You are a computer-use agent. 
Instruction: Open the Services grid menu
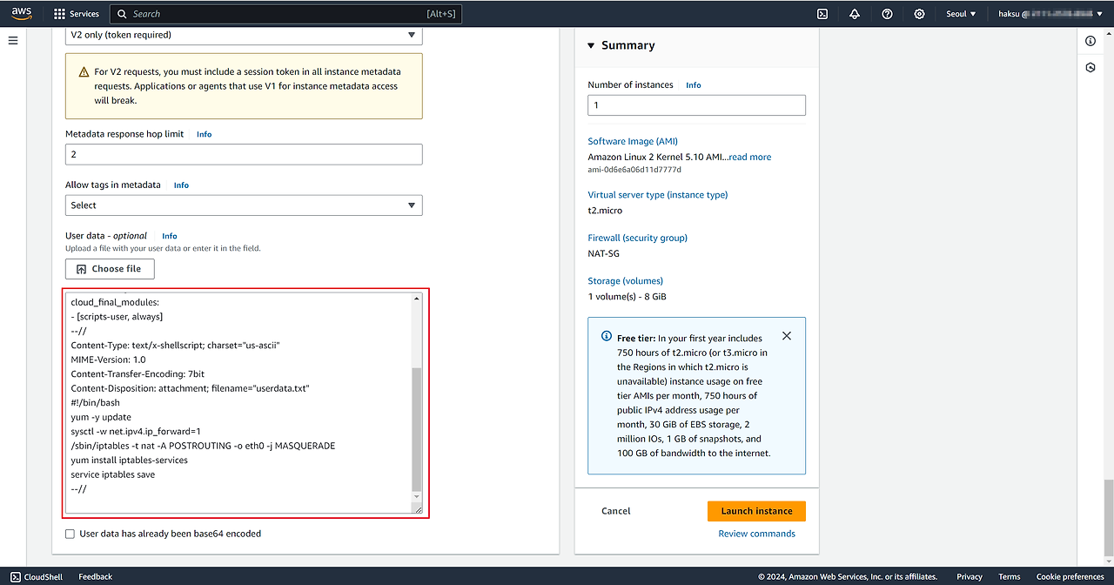pyautogui.click(x=76, y=14)
